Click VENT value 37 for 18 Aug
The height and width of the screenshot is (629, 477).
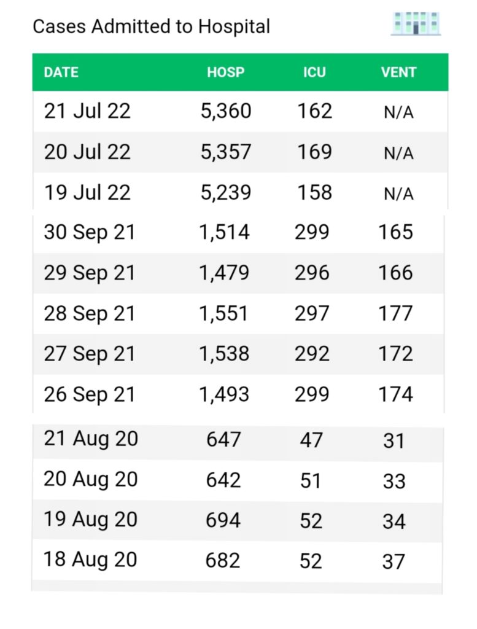(x=394, y=561)
